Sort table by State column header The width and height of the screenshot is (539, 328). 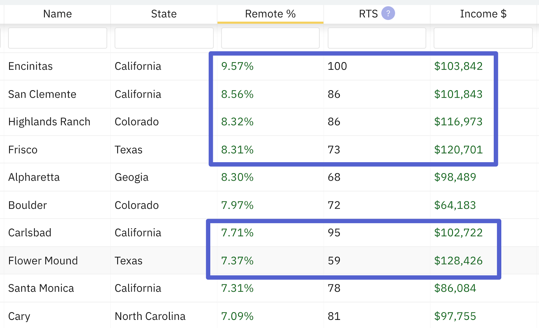(164, 14)
